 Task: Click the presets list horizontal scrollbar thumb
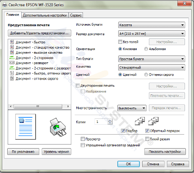tap(38, 107)
